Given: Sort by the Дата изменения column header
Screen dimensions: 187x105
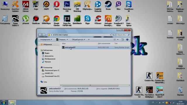Looking at the screenshot, I should 104,43.
